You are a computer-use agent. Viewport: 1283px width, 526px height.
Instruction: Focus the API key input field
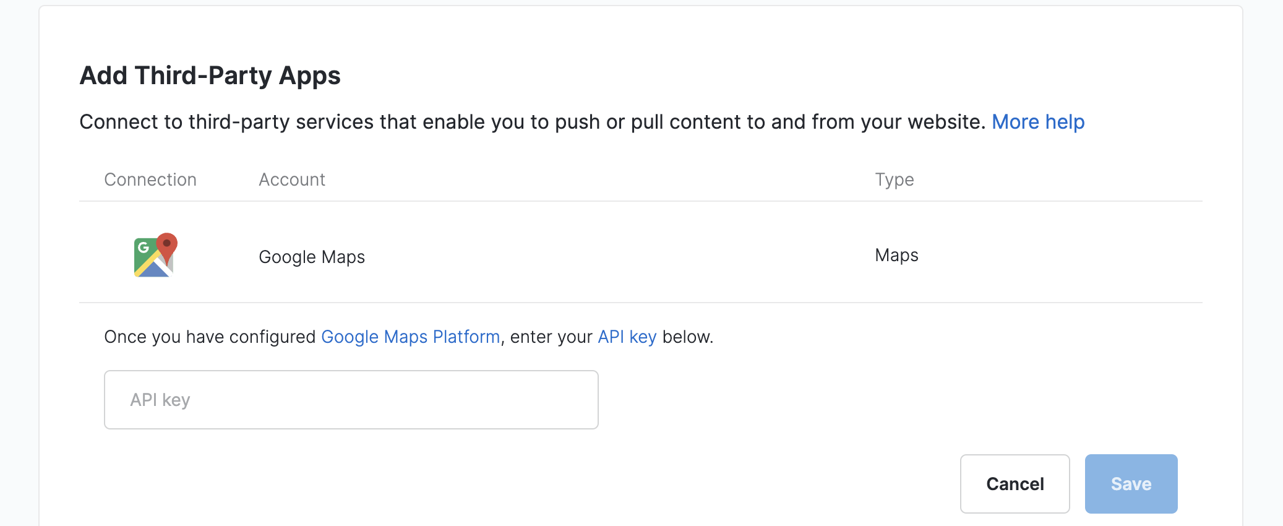(351, 400)
